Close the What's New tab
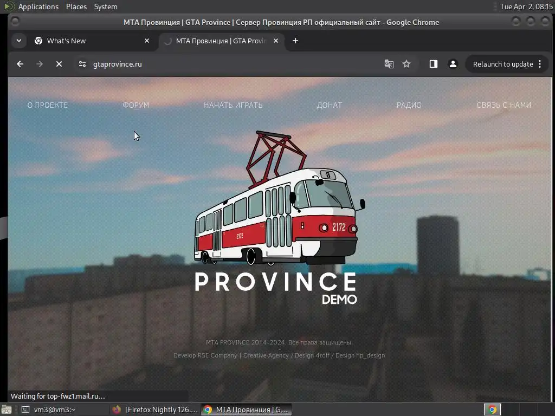Screen dimensions: 555x416 pyautogui.click(x=146, y=41)
